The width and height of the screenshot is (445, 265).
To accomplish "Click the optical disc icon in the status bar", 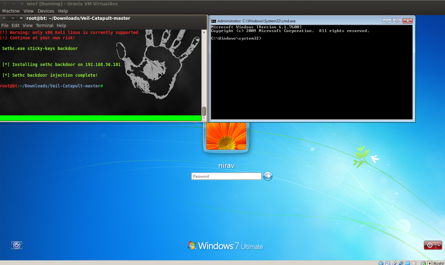I will click(388, 263).
